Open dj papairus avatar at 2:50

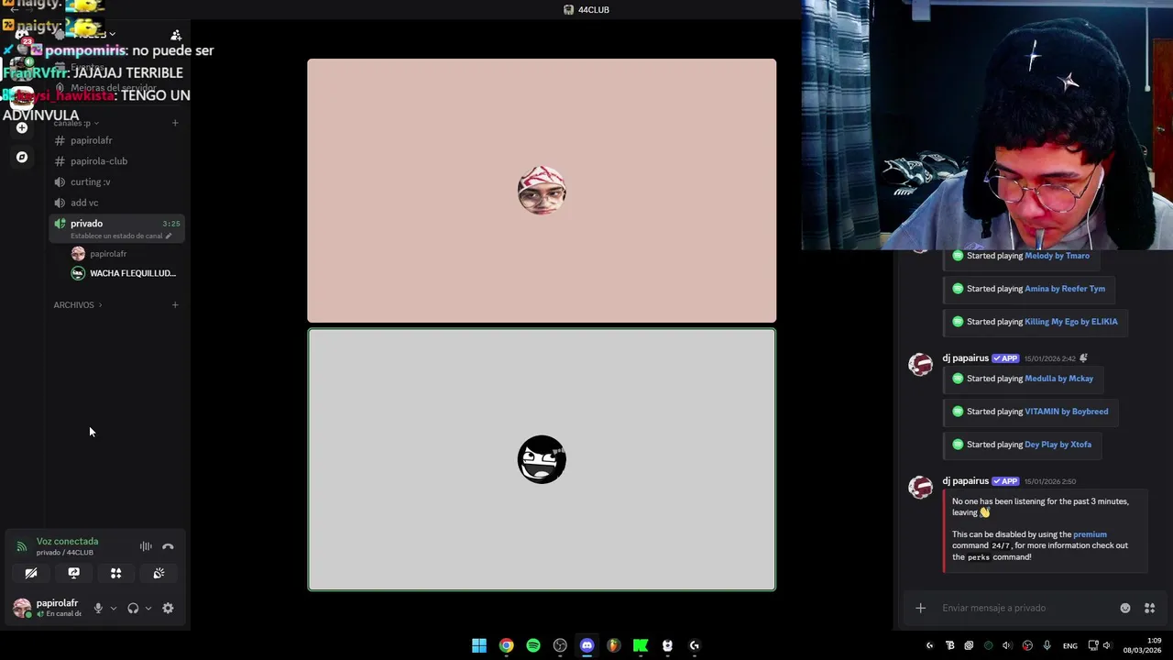(x=920, y=487)
